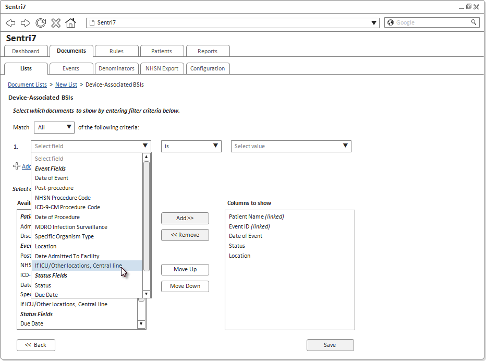486x361 pixels.
Task: Select 'Status' in Columns to show
Action: click(237, 246)
